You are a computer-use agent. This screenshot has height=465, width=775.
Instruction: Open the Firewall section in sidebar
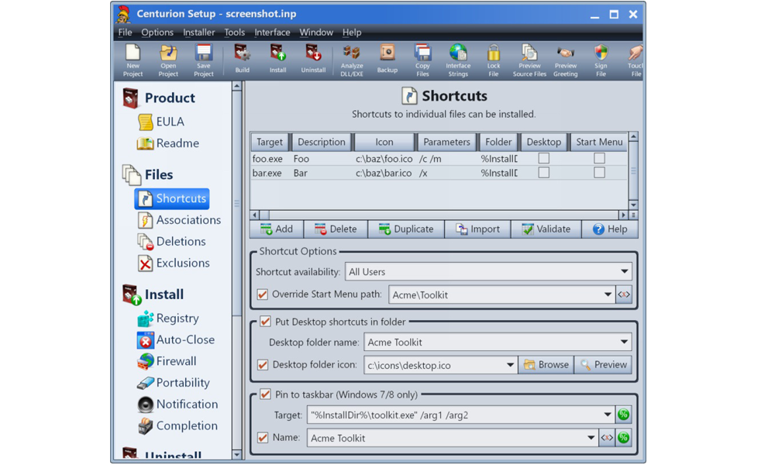(x=176, y=361)
